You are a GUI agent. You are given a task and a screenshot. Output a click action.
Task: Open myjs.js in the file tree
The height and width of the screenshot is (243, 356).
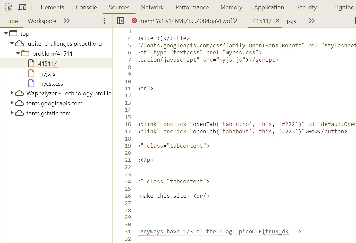click(47, 74)
